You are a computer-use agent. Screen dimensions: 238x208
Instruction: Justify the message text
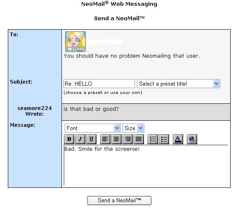(139, 139)
